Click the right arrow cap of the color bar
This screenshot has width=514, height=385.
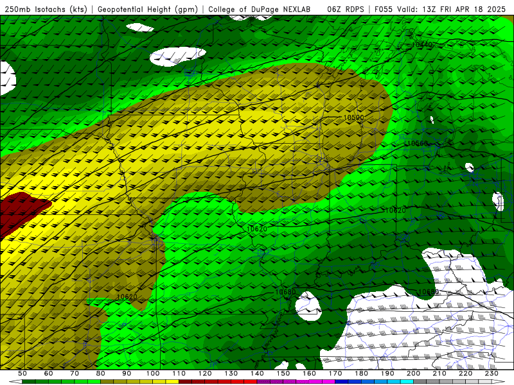point(499,382)
